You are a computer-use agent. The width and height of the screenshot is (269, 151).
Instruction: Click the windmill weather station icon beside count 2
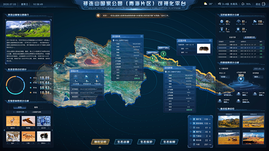coord(222,29)
